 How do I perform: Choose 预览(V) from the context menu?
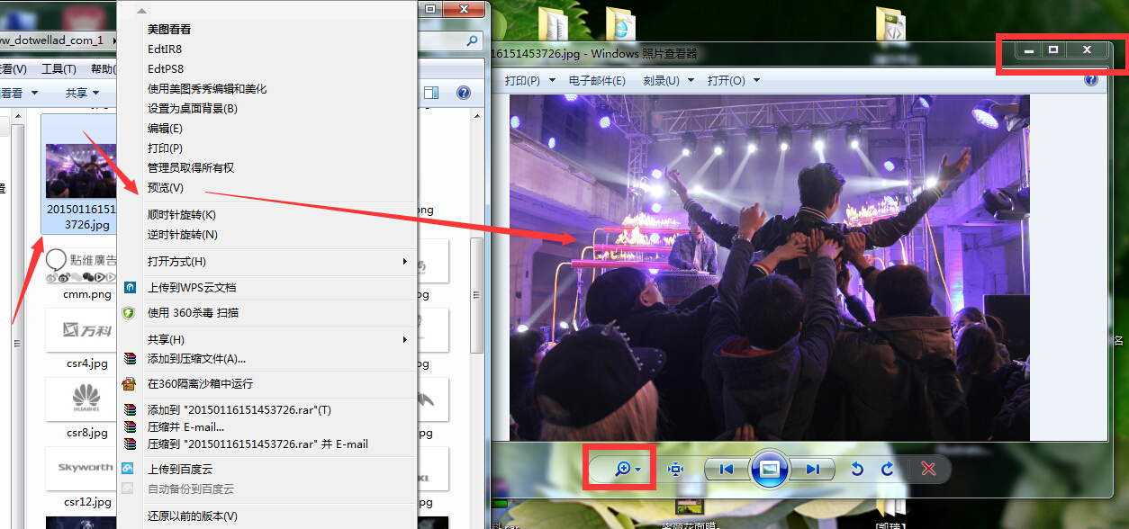pos(166,188)
